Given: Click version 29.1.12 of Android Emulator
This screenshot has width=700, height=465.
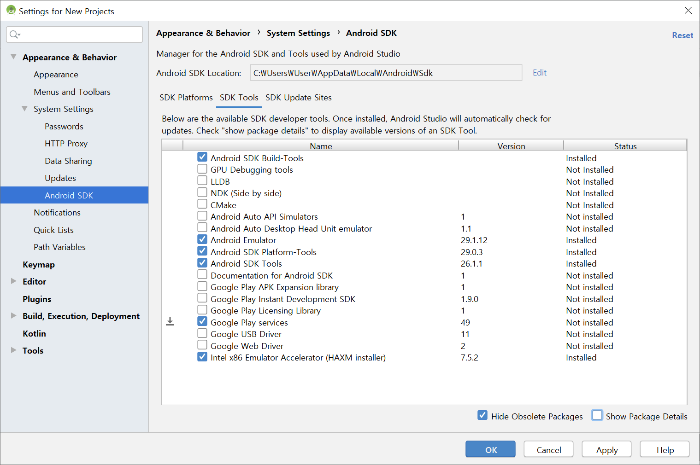Looking at the screenshot, I should 474,240.
